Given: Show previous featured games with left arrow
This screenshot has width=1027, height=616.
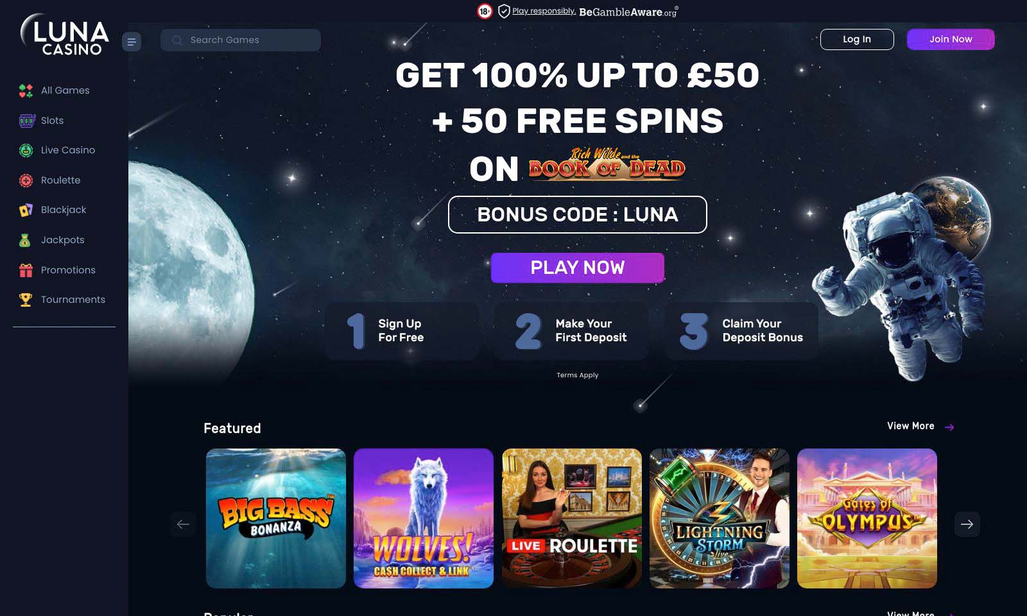Looking at the screenshot, I should (183, 524).
